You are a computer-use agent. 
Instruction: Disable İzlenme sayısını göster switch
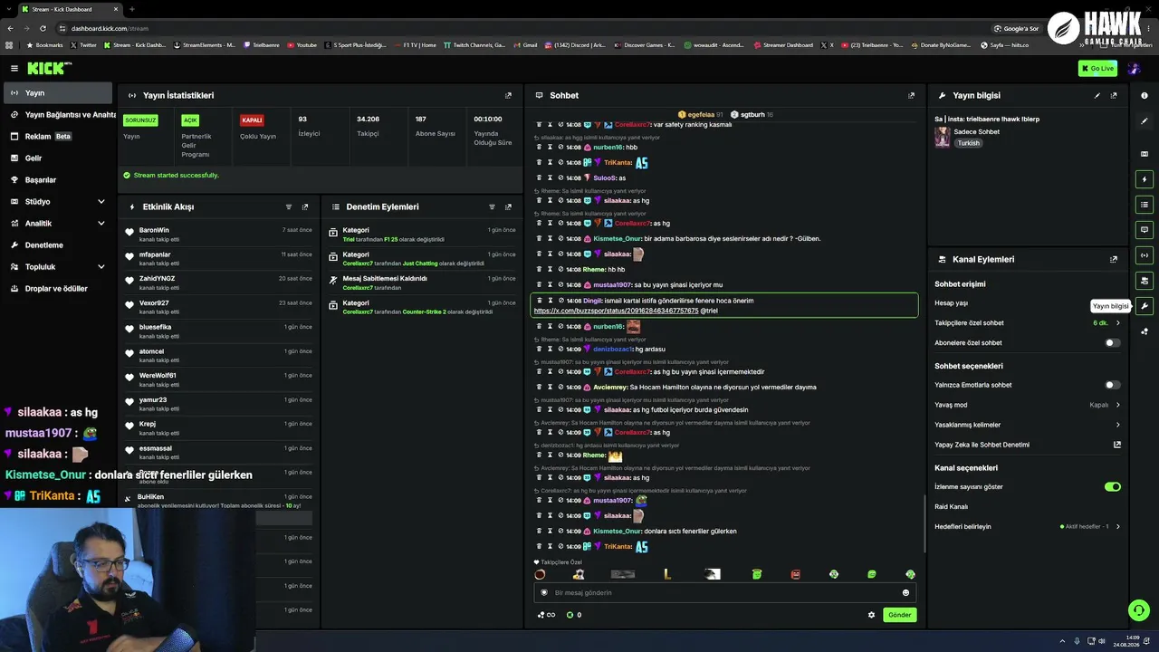coord(1113,486)
